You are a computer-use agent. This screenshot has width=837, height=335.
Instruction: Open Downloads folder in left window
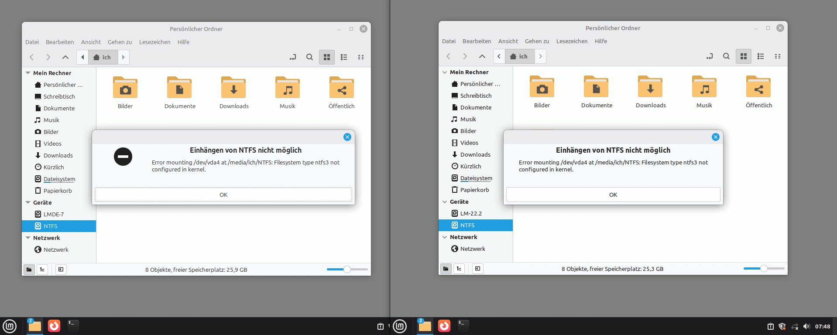click(x=234, y=92)
